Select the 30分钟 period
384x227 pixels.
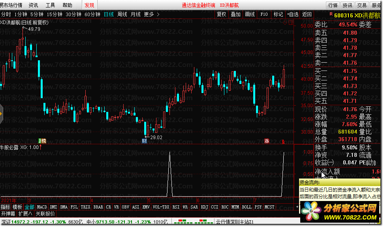(73, 15)
